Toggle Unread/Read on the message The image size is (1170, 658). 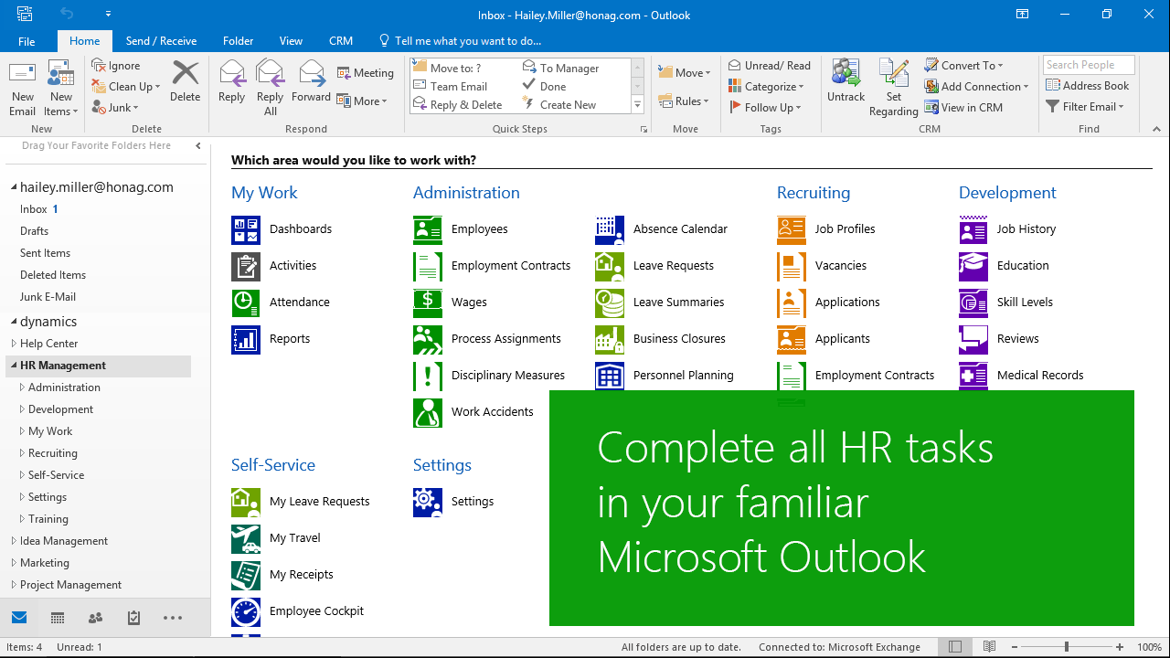coord(770,64)
